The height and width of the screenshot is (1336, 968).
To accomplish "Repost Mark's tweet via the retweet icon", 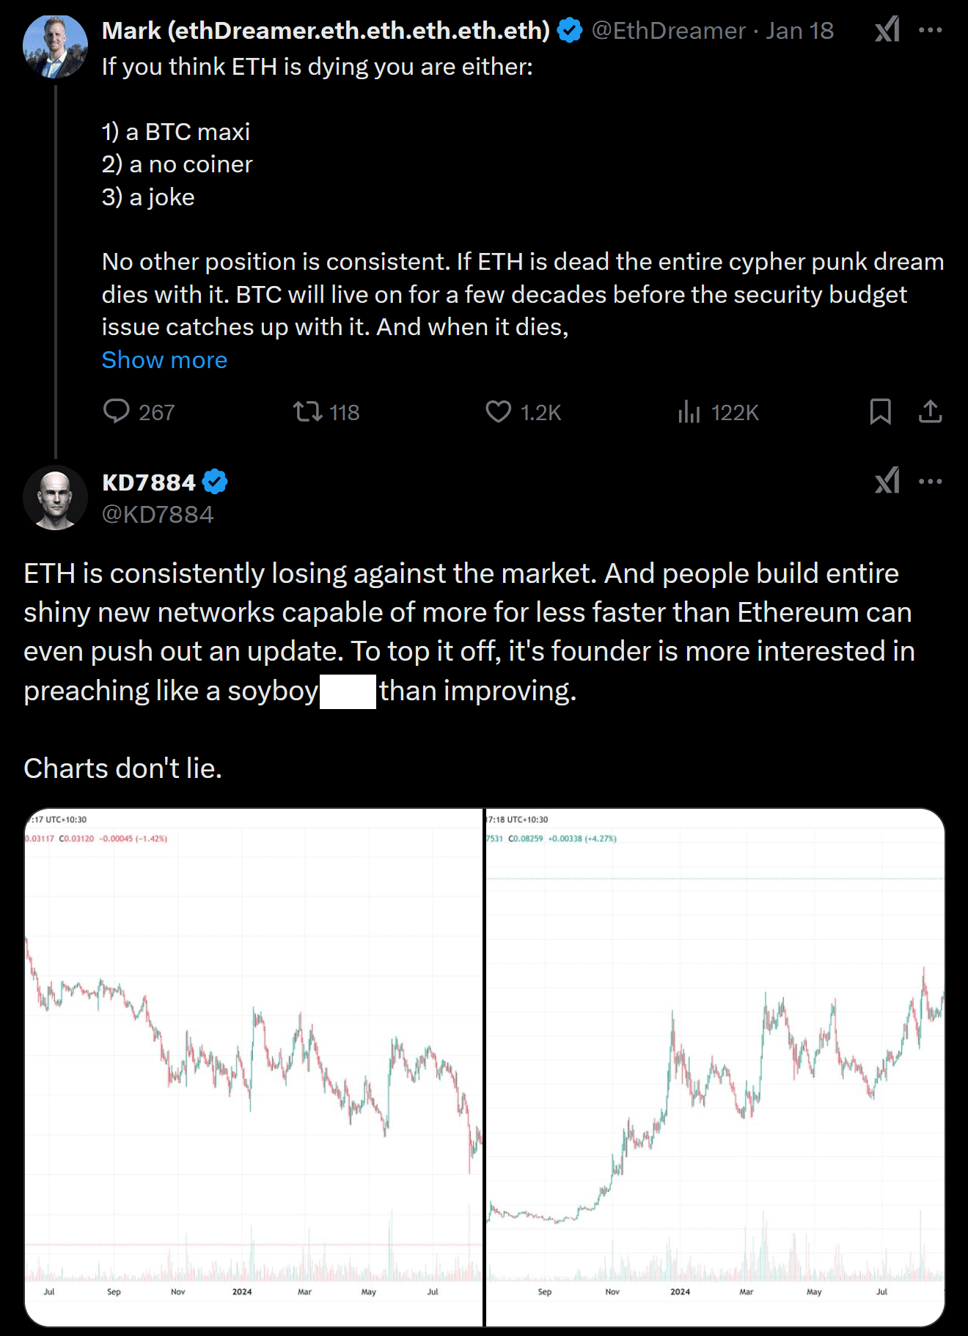I will click(x=308, y=411).
